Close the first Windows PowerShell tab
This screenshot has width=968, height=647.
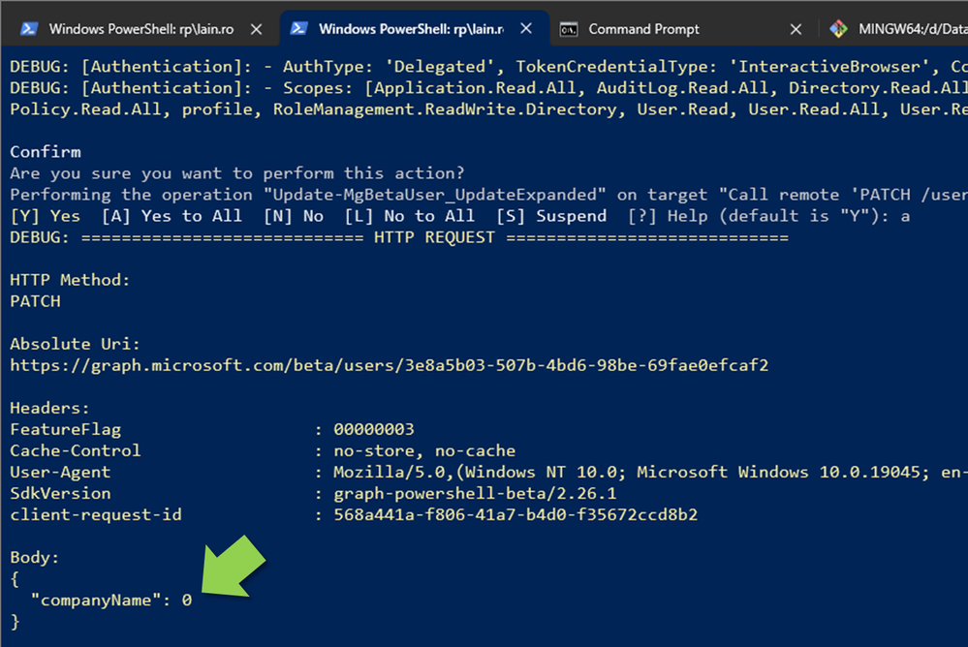(256, 29)
